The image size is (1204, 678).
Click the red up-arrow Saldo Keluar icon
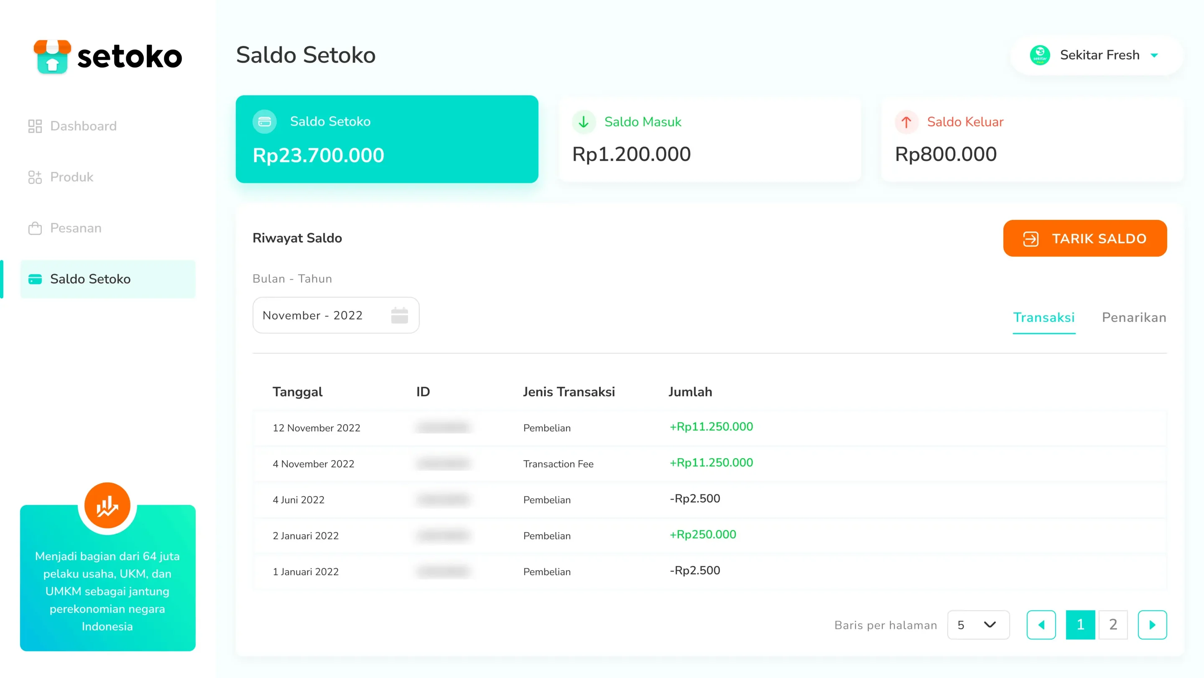click(x=907, y=122)
